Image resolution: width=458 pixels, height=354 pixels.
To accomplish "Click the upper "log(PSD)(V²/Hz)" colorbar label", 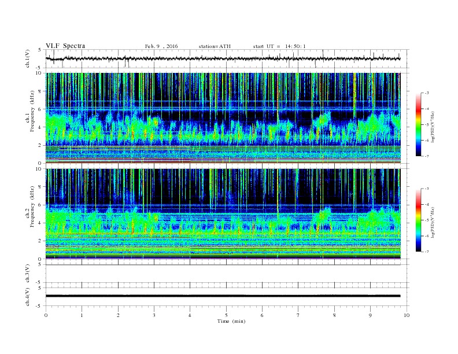I will (x=433, y=127).
